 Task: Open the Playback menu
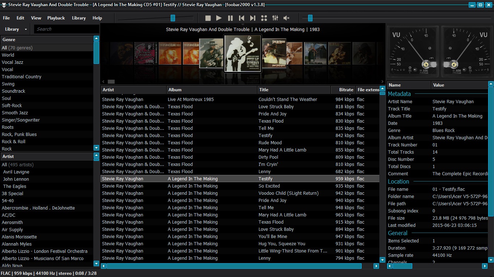point(56,18)
